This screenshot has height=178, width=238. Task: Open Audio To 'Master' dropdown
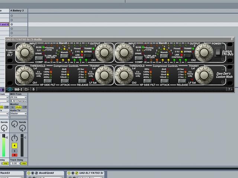[19, 113]
